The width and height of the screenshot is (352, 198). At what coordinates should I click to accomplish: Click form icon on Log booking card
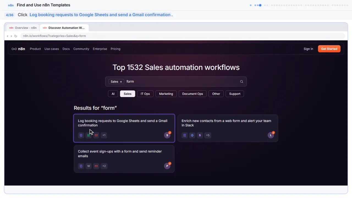click(81, 135)
